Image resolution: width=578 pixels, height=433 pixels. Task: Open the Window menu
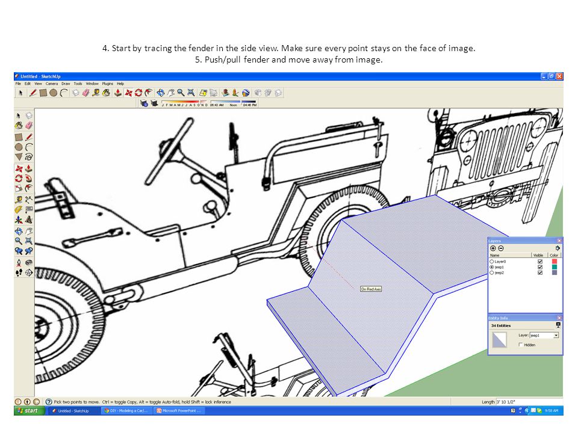92,84
